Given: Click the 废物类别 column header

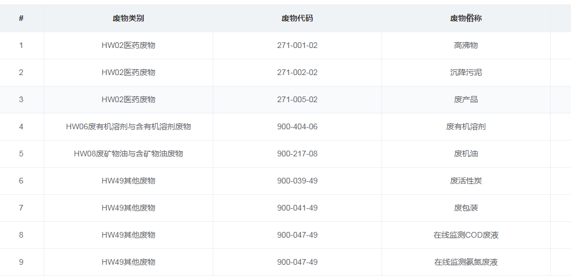Looking at the screenshot, I should click(x=128, y=18).
